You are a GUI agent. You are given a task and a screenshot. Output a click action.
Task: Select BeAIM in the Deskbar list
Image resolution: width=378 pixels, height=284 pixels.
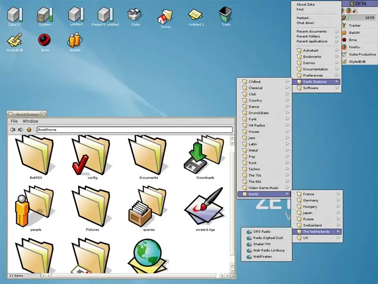pos(360,33)
